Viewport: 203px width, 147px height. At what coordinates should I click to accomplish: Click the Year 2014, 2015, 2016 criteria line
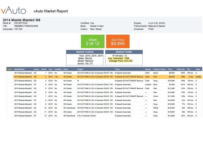point(91,56)
